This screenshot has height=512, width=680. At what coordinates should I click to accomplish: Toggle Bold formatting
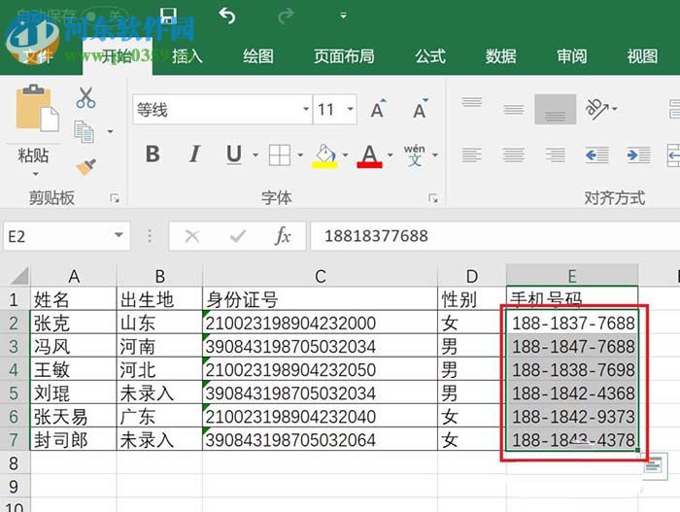pos(153,154)
